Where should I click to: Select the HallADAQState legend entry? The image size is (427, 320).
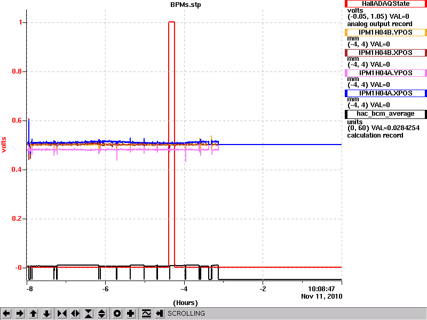tap(385, 4)
